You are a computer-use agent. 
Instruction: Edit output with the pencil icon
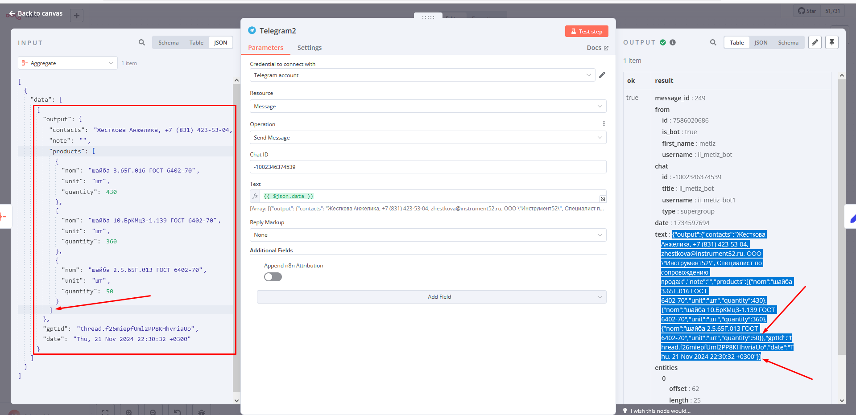point(815,42)
